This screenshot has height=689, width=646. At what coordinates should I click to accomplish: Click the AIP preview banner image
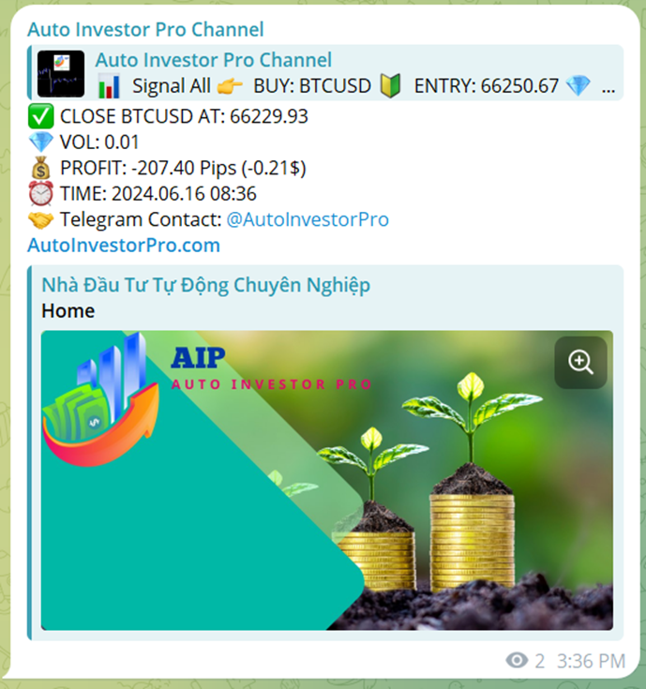327,480
